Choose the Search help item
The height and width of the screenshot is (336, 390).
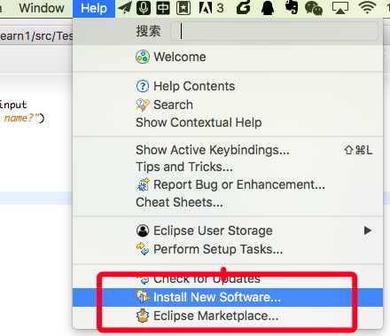[x=228, y=105]
